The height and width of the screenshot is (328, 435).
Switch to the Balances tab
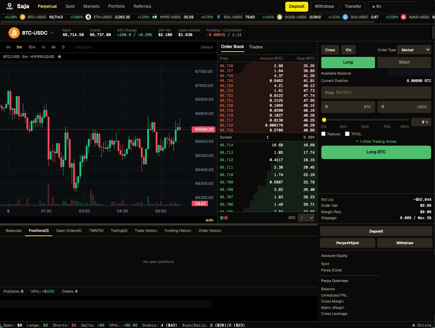(13, 230)
